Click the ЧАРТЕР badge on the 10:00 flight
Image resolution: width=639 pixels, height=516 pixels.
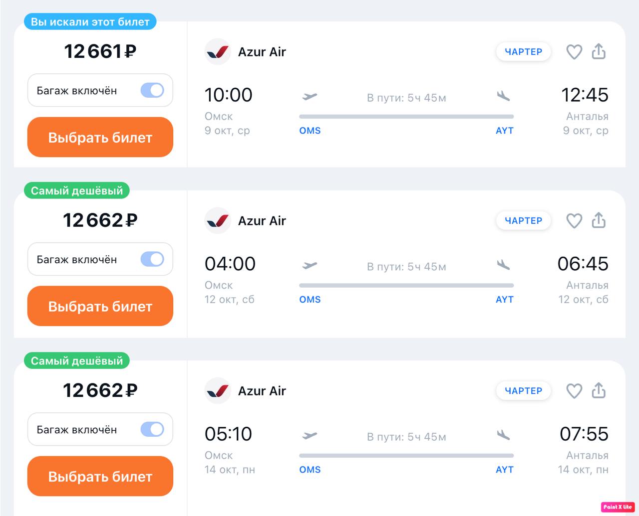[x=523, y=52]
